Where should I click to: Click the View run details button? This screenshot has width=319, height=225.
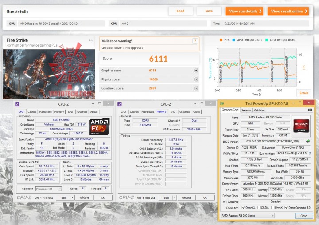244,11
